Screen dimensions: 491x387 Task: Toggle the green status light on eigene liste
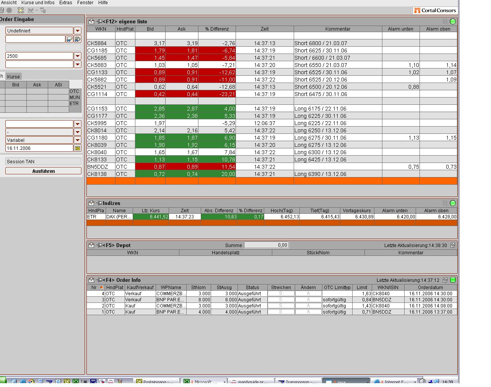point(453,22)
